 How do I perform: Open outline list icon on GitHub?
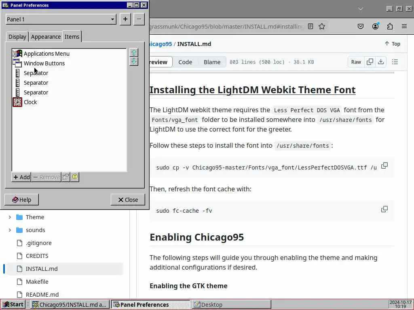[x=395, y=62]
